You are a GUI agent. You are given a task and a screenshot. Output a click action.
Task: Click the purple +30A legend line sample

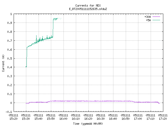[x=156, y=17]
